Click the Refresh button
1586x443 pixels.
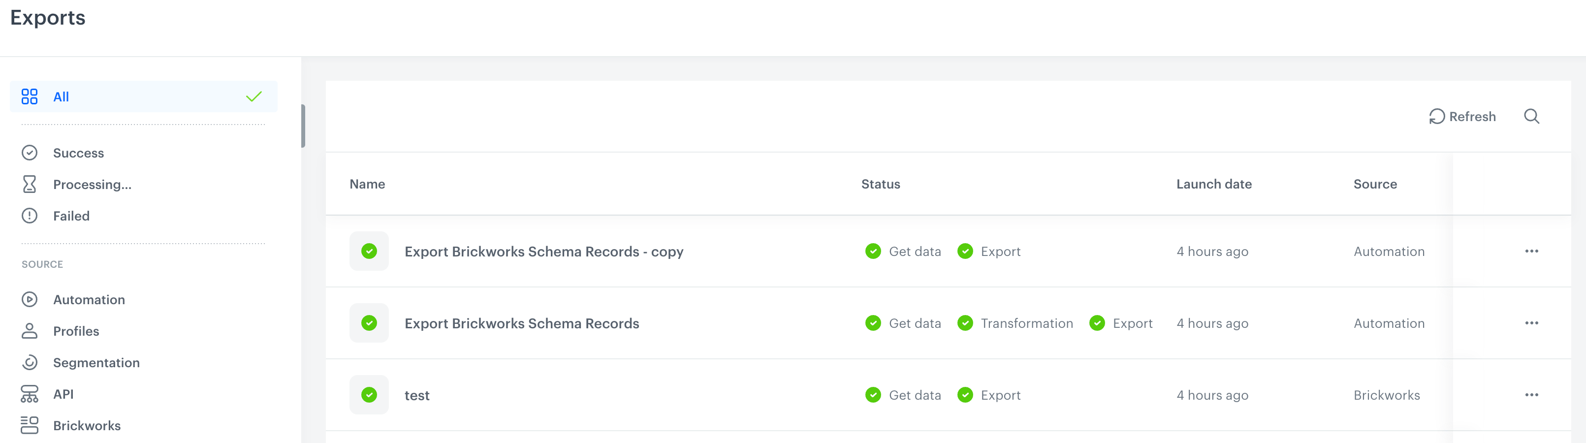(1462, 116)
